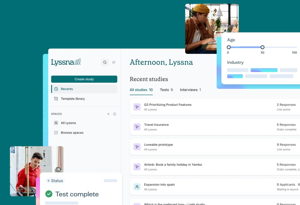Open Recents in the sidebar
The width and height of the screenshot is (300, 205).
coord(84,89)
